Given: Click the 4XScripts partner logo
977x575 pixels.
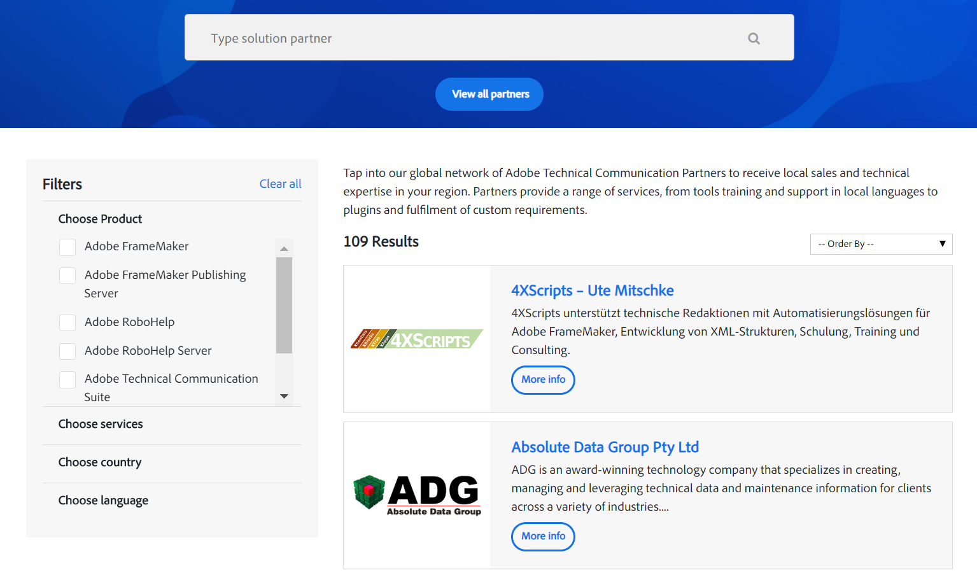Looking at the screenshot, I should [417, 339].
